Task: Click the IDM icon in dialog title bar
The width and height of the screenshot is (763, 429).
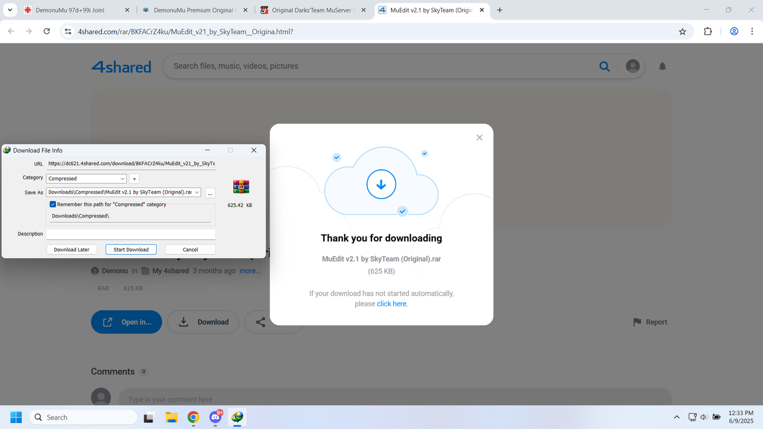Action: click(7, 150)
